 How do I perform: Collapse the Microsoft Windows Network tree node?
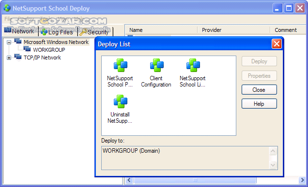[x=9, y=42]
